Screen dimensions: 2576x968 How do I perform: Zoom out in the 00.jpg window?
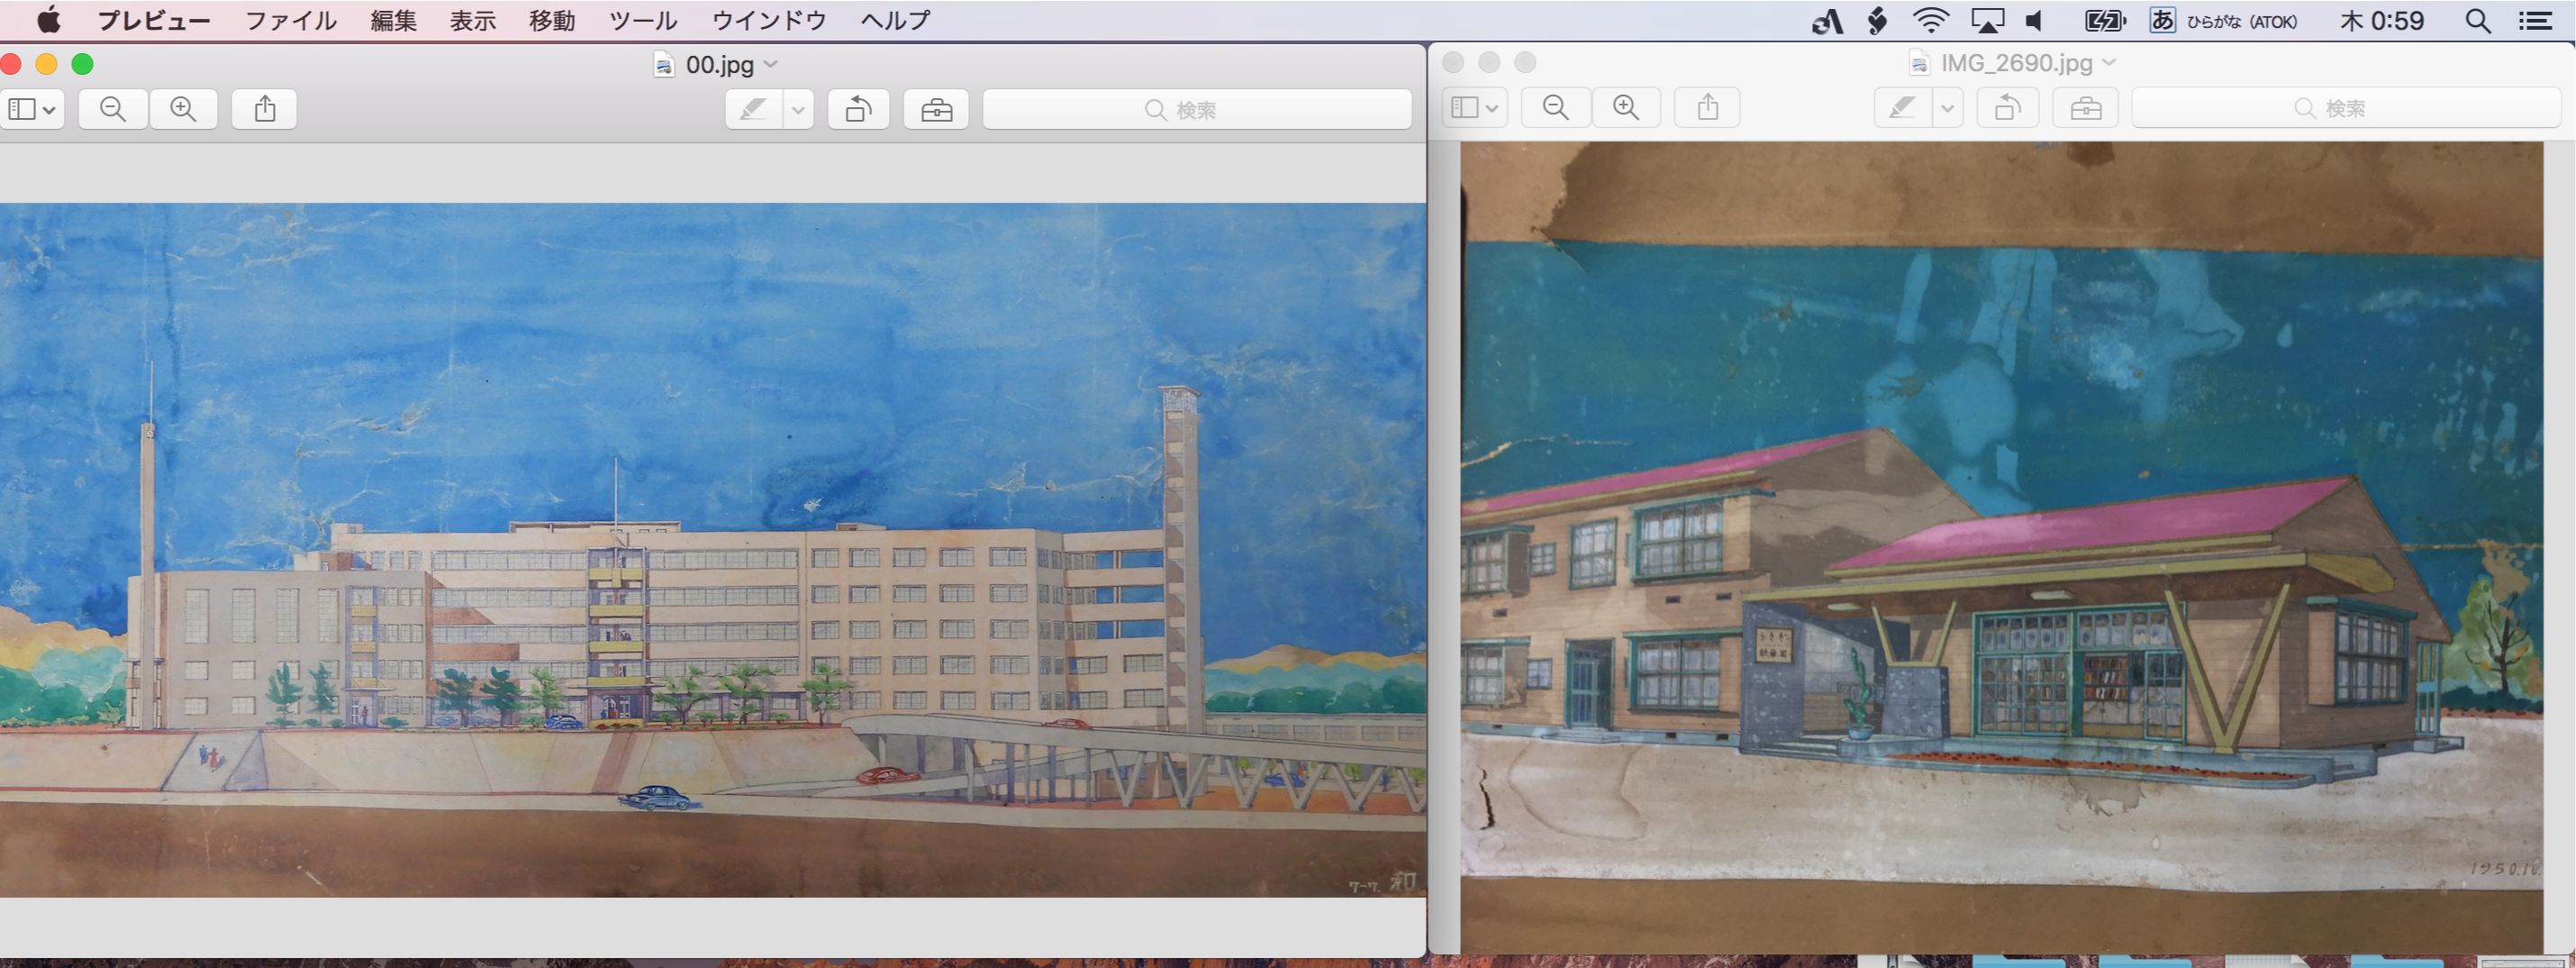pyautogui.click(x=113, y=109)
